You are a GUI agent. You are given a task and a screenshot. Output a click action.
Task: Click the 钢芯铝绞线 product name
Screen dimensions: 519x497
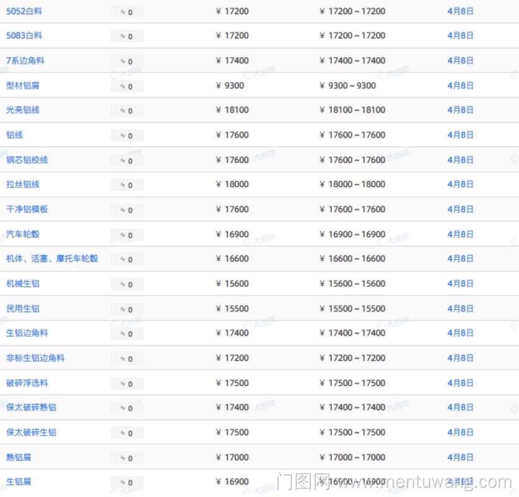click(27, 160)
